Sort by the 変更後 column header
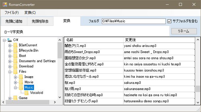 click(159, 40)
